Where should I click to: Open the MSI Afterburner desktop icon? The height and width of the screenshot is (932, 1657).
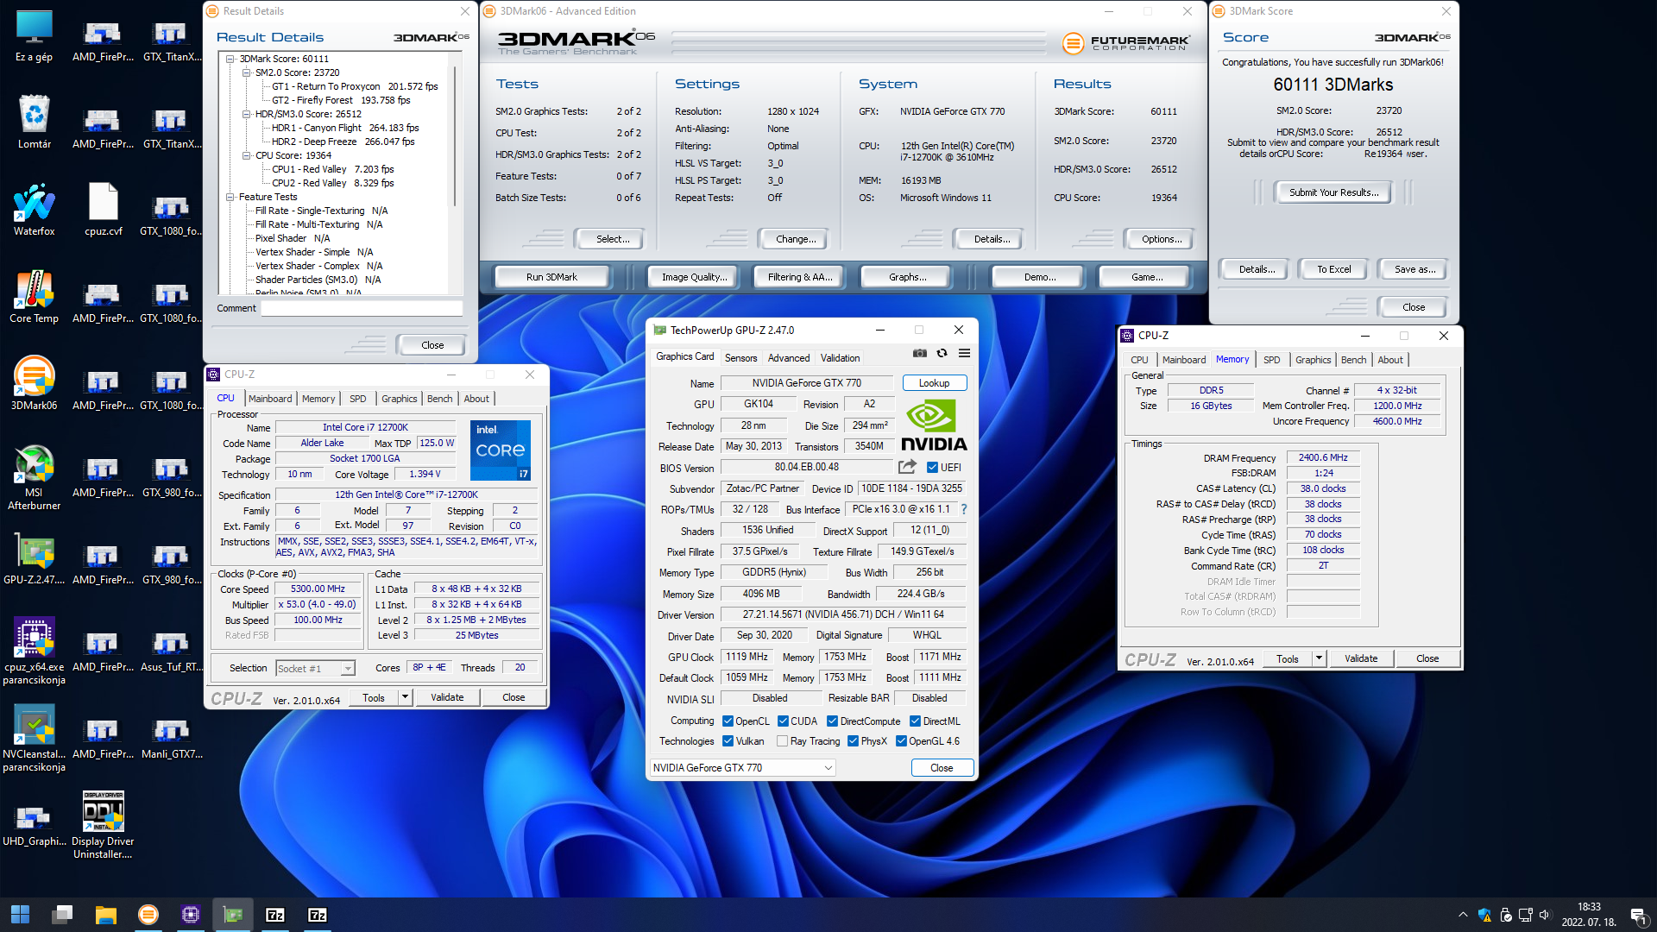(x=34, y=477)
